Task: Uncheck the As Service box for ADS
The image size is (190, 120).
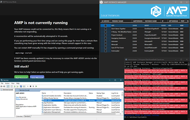Action: [x=105, y=25]
